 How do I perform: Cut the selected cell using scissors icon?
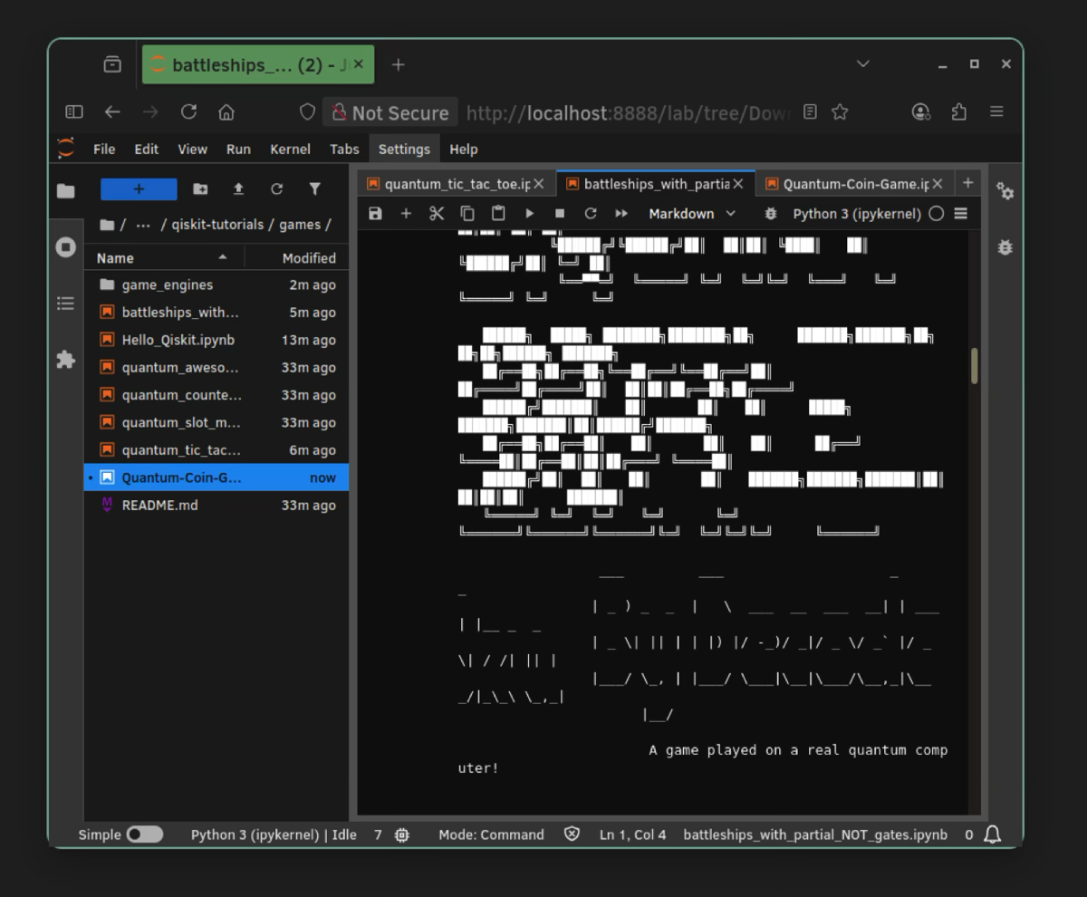point(437,214)
